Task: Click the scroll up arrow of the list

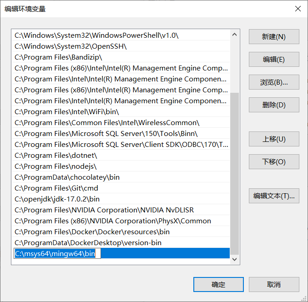Action: pos(234,35)
